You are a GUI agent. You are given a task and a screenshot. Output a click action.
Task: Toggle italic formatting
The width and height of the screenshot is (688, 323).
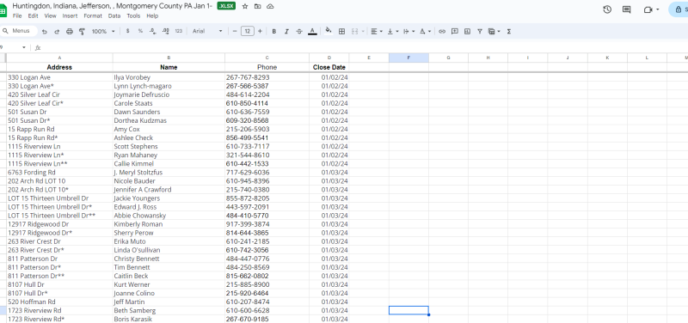286,31
